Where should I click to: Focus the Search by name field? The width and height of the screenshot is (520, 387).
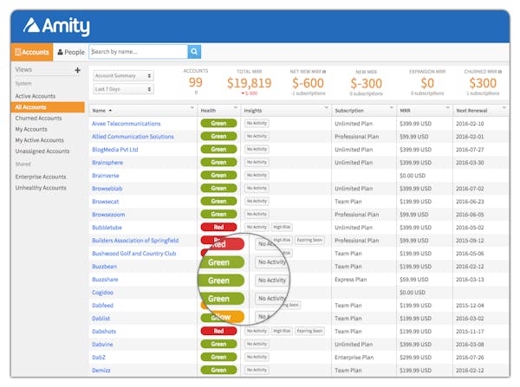tap(139, 52)
